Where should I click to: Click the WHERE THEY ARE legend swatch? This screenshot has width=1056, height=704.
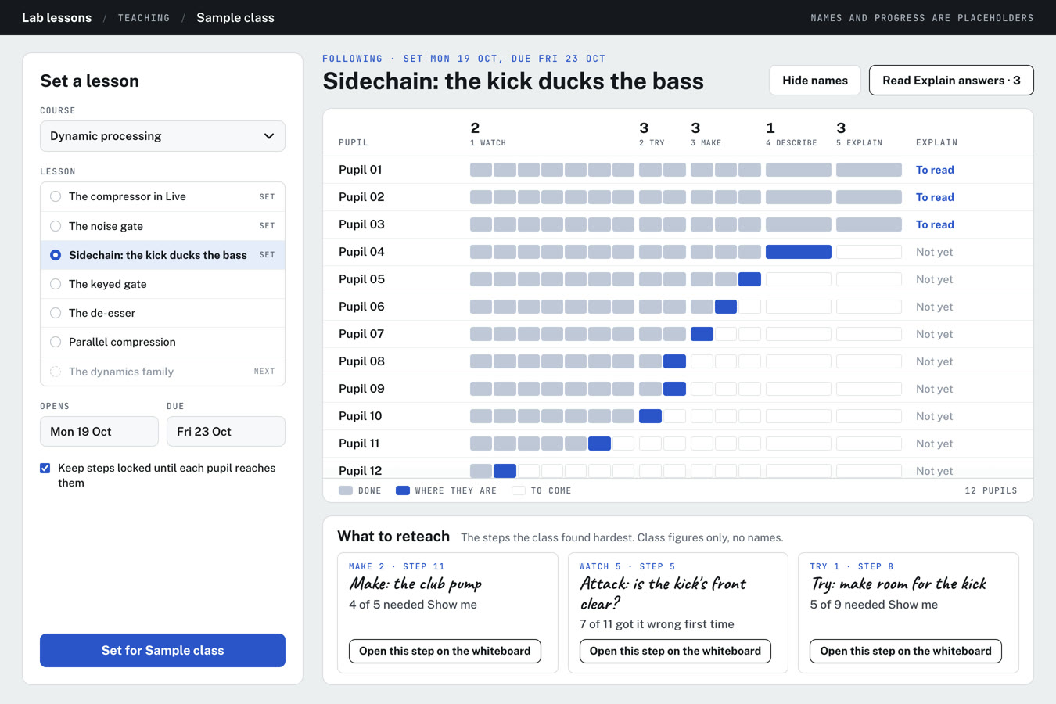coord(403,490)
